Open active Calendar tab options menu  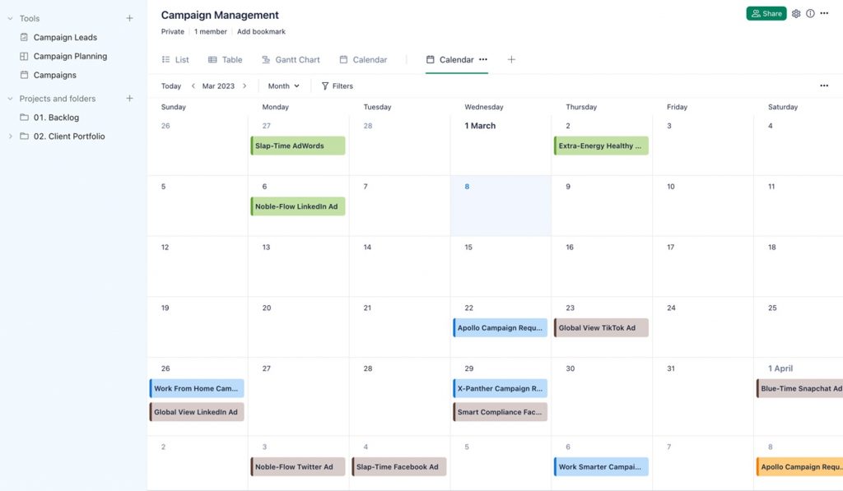[x=483, y=60]
